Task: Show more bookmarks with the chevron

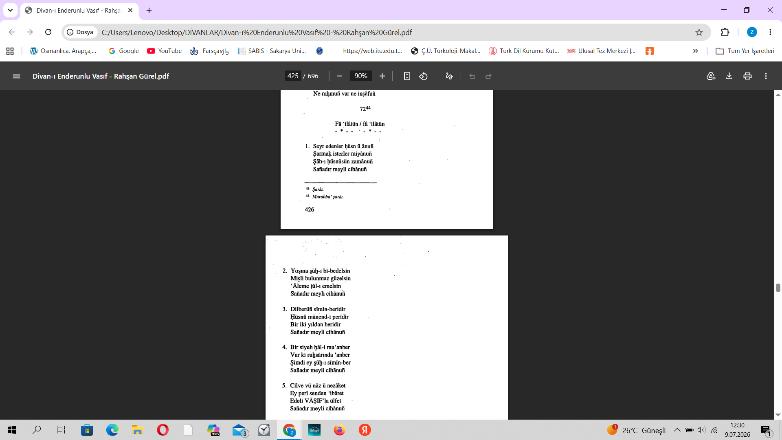Action: click(x=695, y=51)
